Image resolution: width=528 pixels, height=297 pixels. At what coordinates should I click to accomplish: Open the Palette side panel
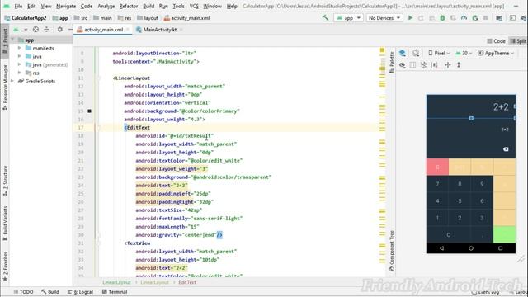point(391,63)
